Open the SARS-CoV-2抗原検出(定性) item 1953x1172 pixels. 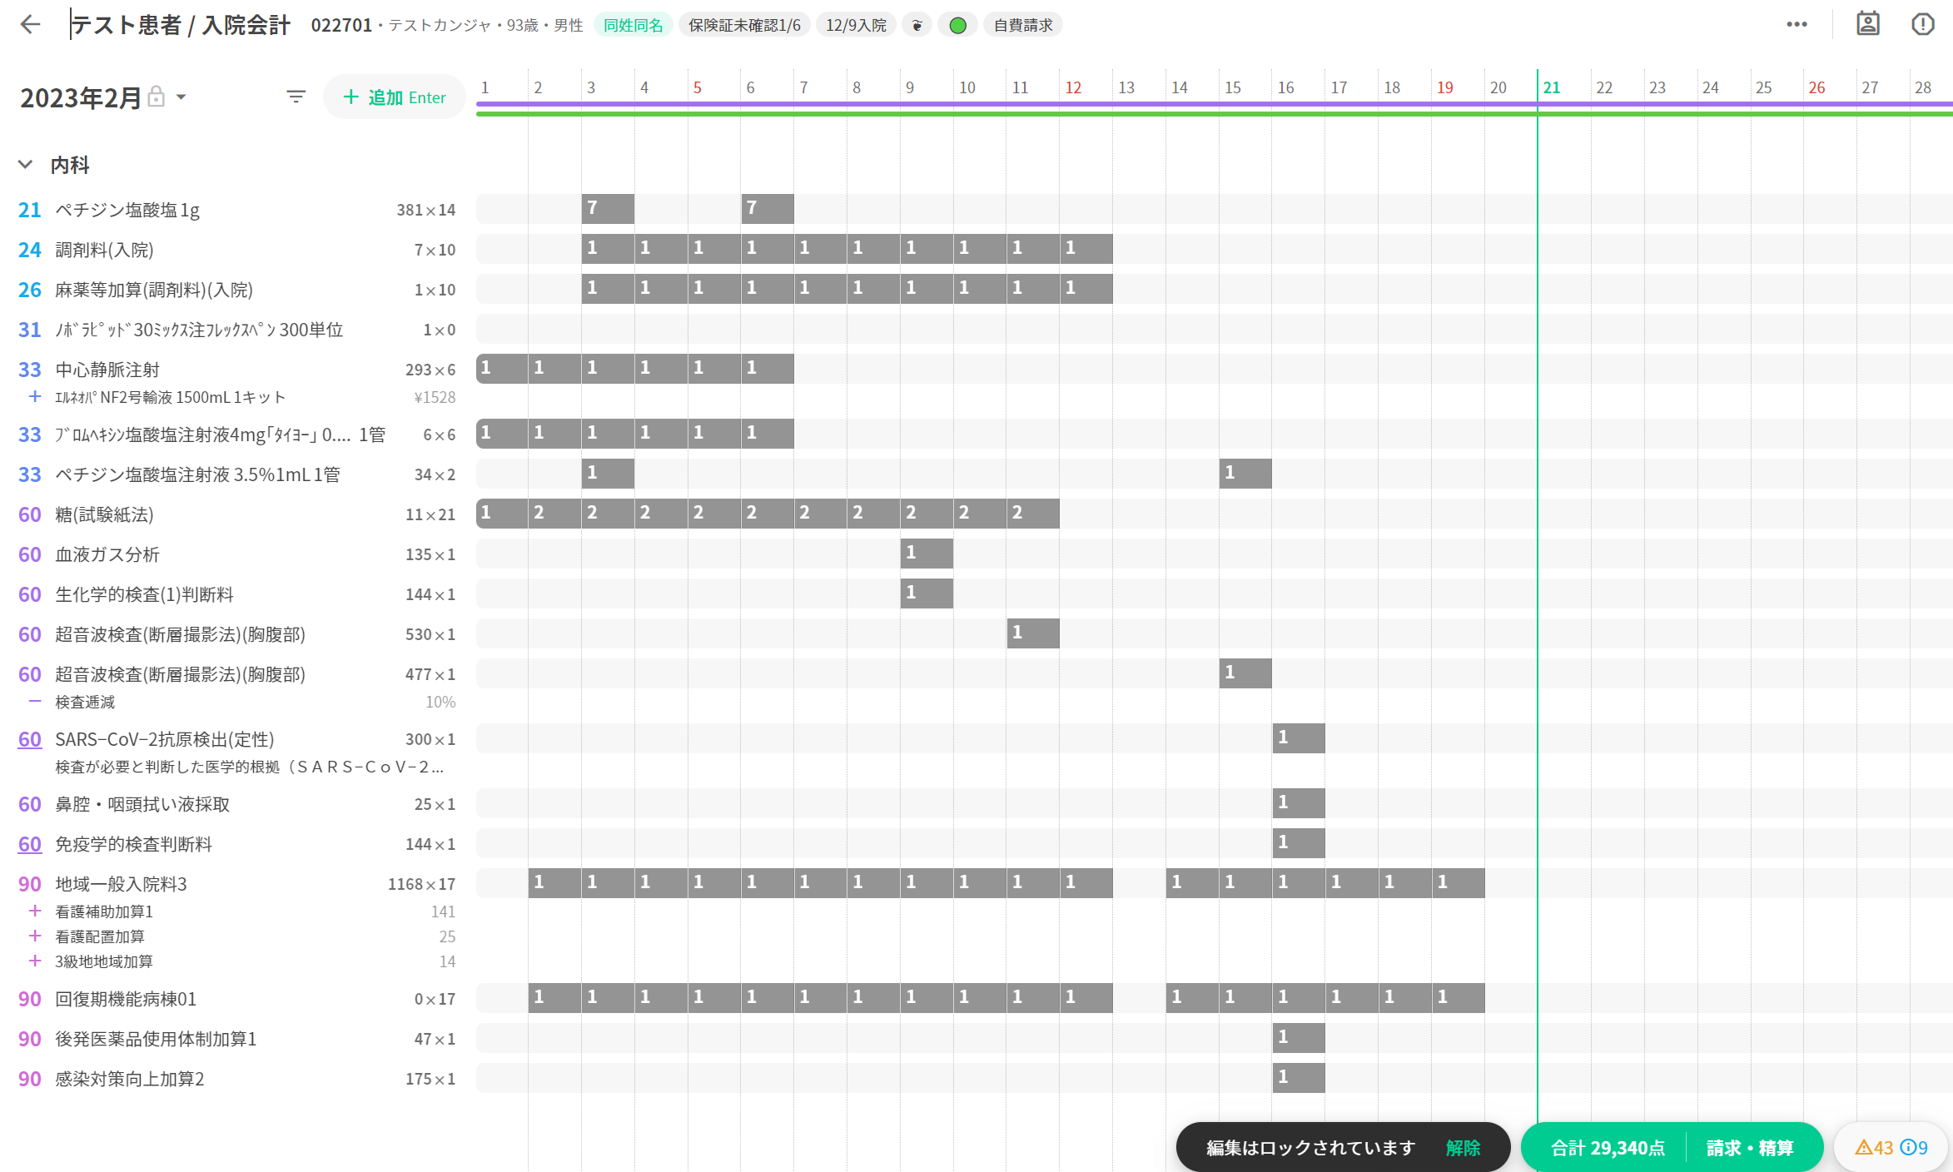(164, 739)
